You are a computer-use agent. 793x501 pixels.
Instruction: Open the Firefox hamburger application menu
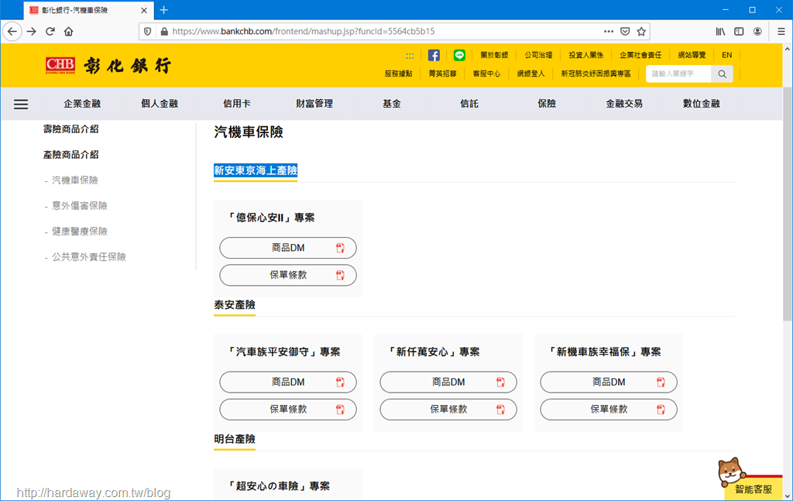[781, 31]
